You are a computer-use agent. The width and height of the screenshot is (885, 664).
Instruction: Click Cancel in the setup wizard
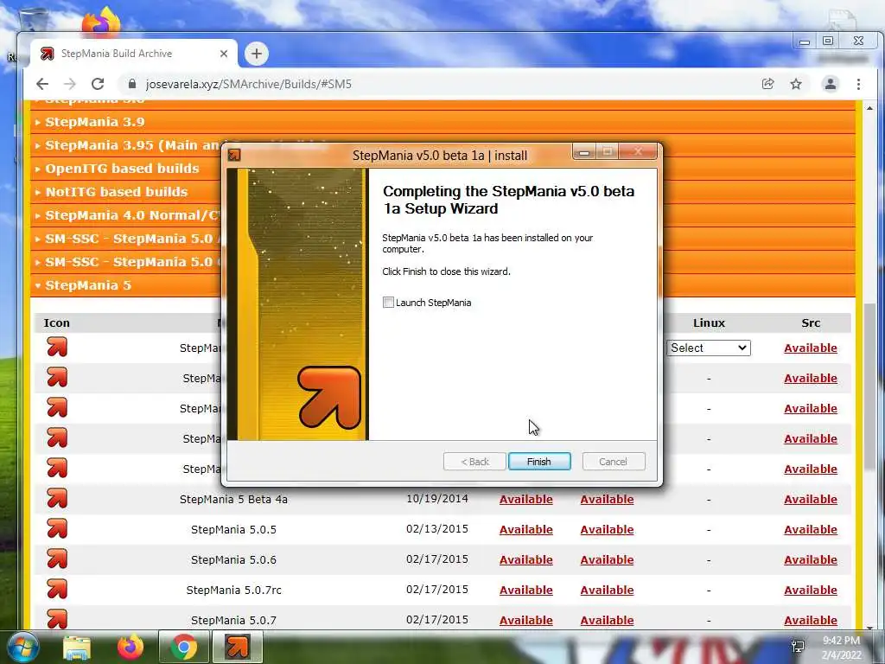[x=613, y=462]
